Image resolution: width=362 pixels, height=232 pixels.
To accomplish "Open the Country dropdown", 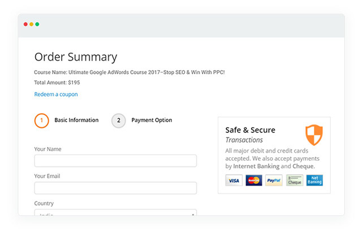I will coord(115,213).
